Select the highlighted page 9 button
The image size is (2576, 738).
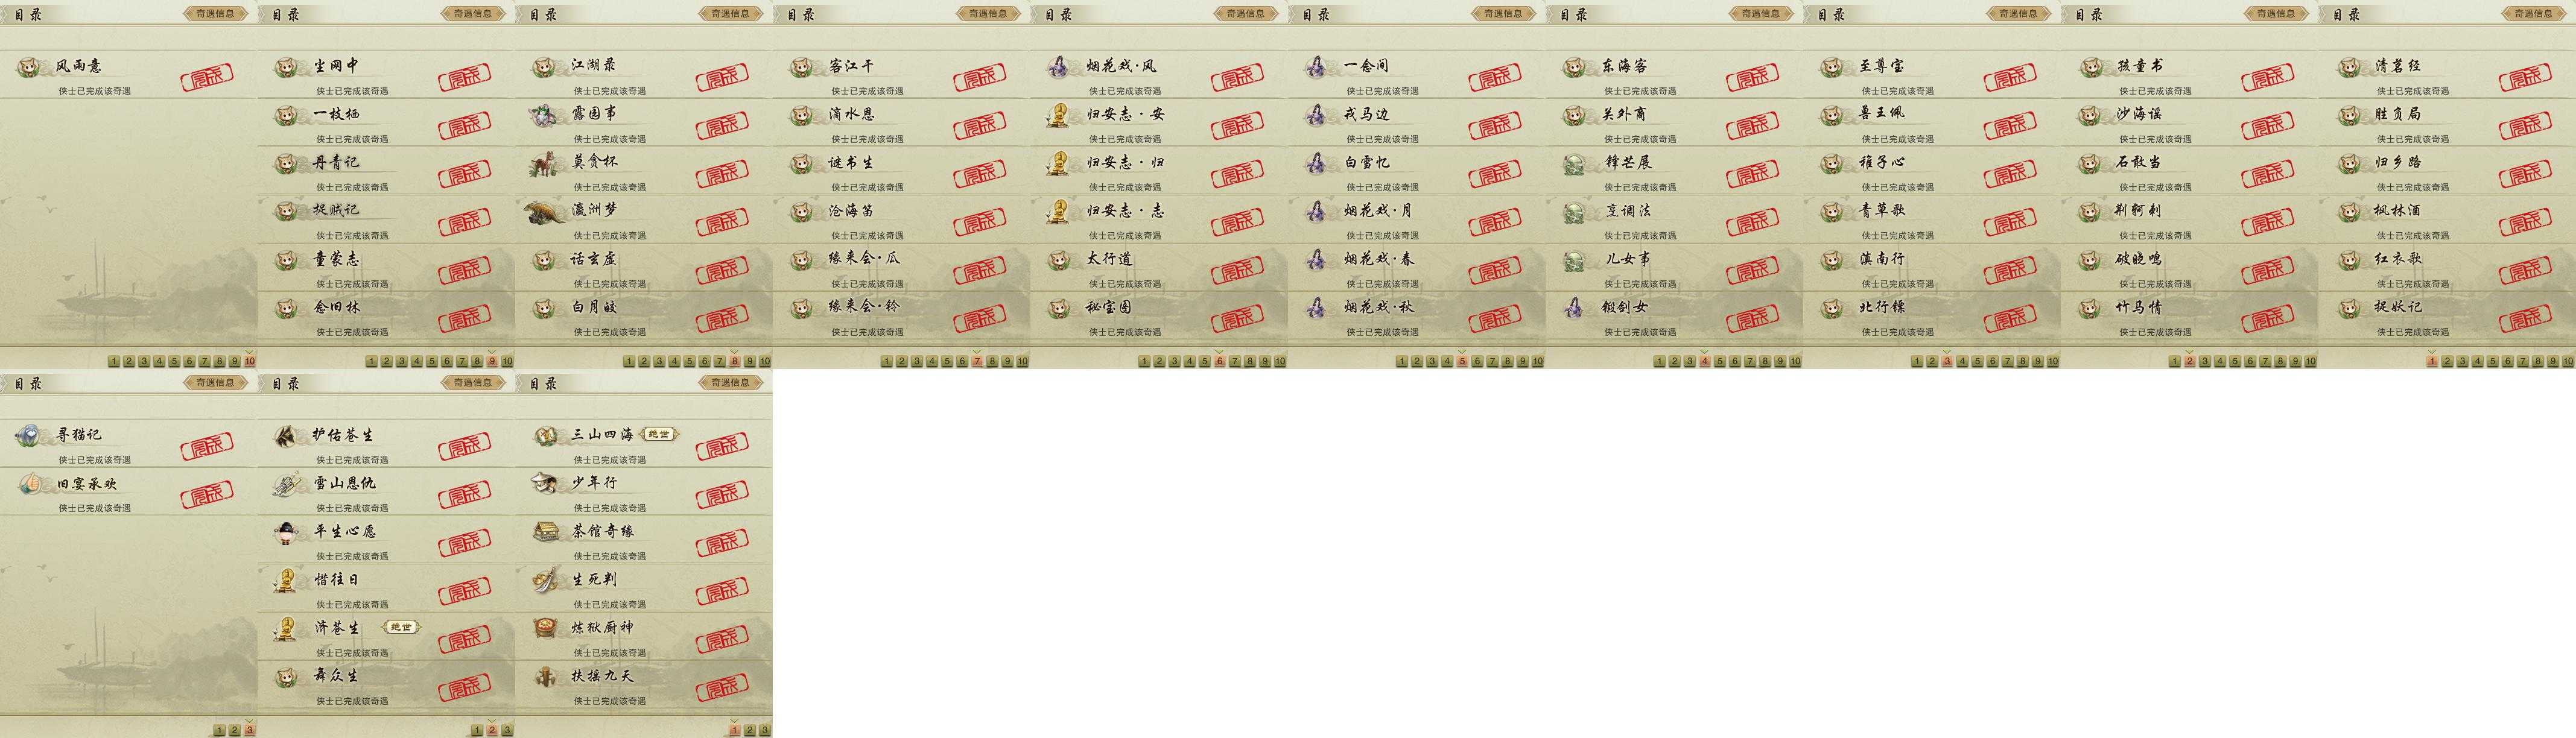(492, 361)
